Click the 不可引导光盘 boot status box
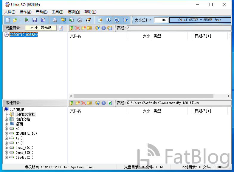Image resolution: width=234 pixels, height=172 pixels. (41, 28)
